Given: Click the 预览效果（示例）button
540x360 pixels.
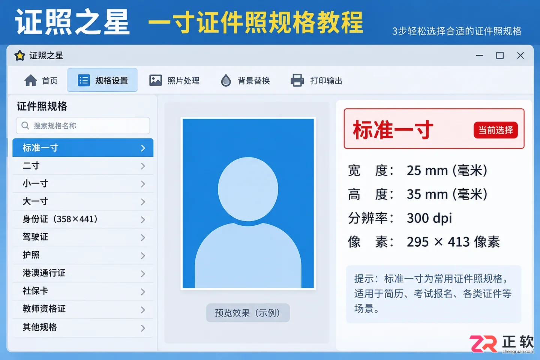Looking at the screenshot, I should [x=248, y=313].
